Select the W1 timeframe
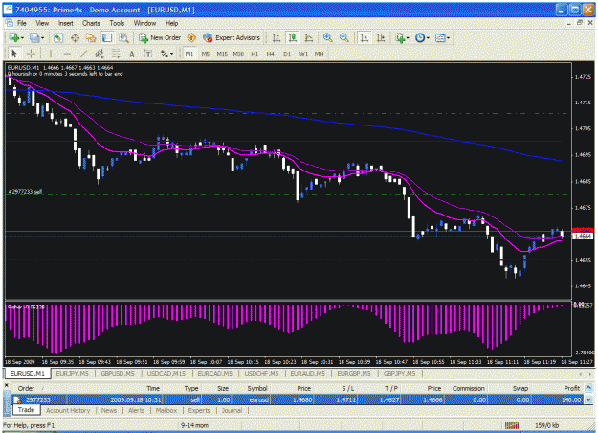This screenshot has width=598, height=433. tap(303, 54)
